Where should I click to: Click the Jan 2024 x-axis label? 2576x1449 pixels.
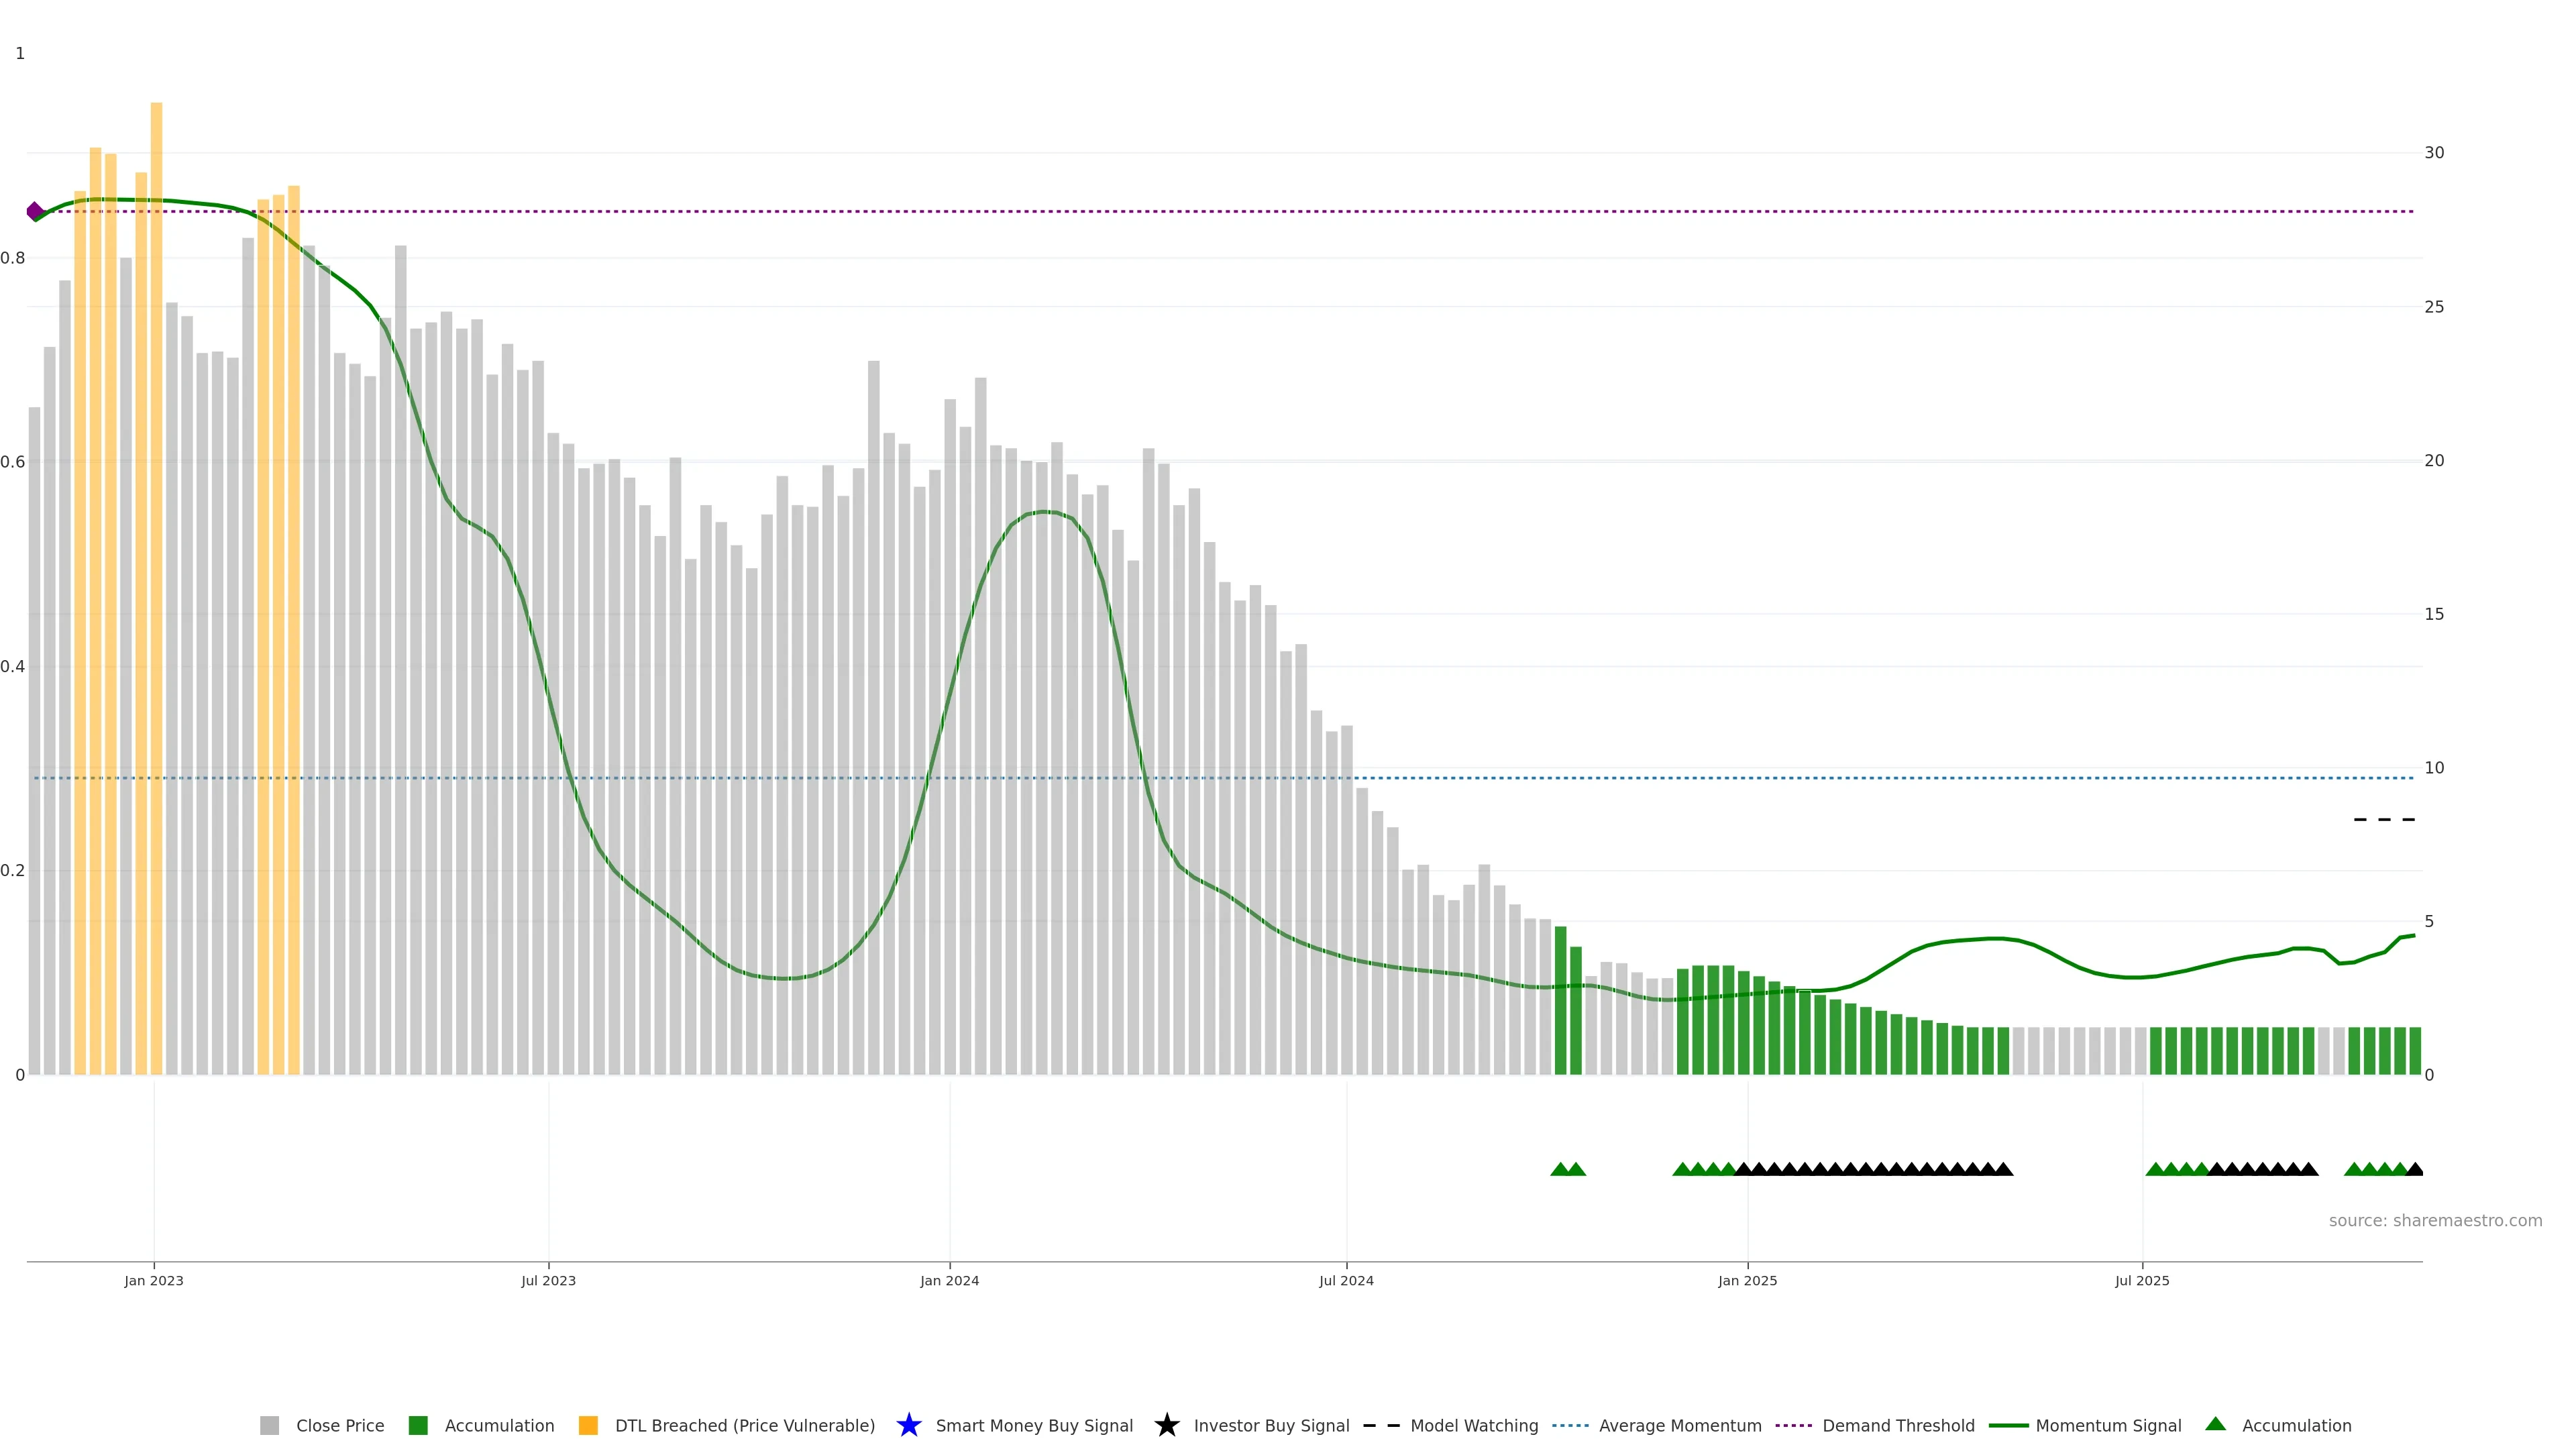point(949,1280)
